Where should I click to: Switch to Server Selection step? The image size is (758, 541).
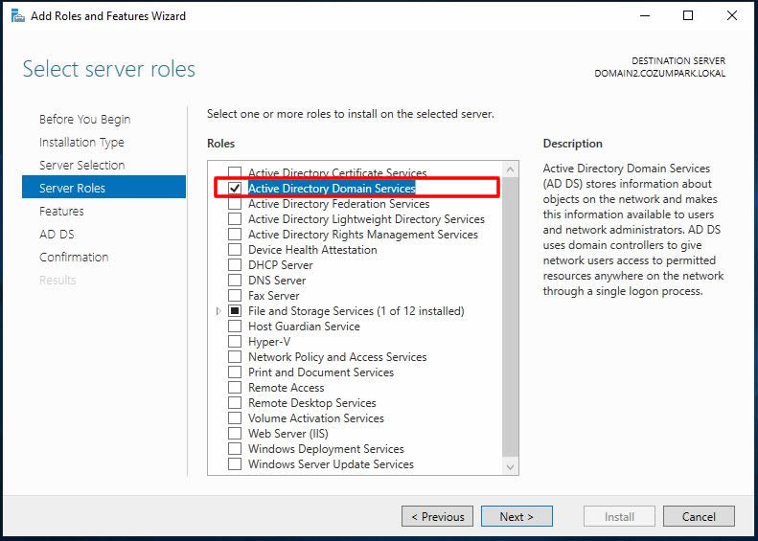coord(82,166)
